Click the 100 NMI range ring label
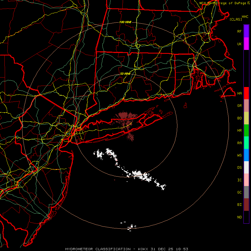The width and height of the screenshot is (251, 251). 125,22
